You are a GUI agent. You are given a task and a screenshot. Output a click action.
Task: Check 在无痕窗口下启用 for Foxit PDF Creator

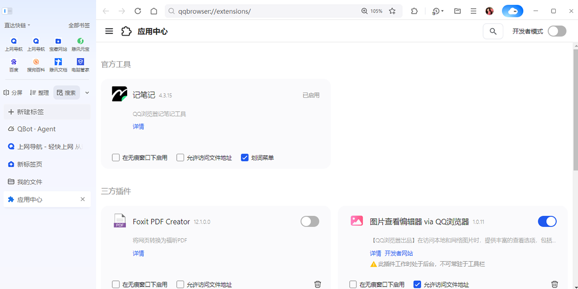116,285
